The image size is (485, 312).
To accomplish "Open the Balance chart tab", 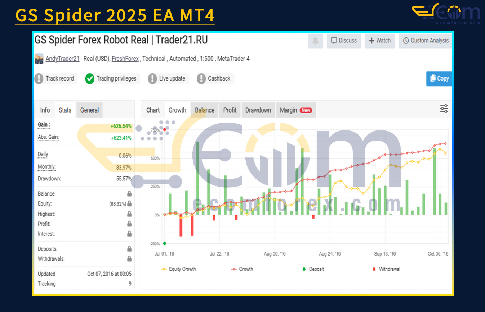I will pos(205,110).
